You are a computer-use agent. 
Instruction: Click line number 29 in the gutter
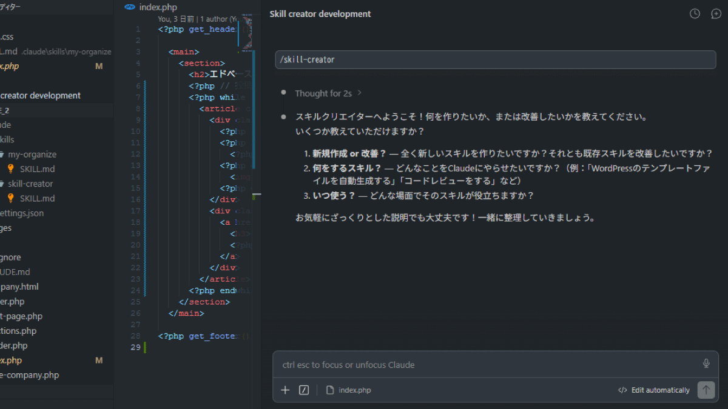tap(136, 347)
